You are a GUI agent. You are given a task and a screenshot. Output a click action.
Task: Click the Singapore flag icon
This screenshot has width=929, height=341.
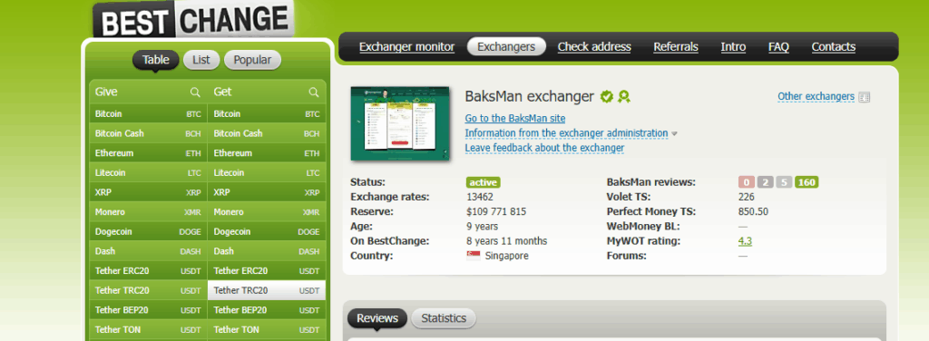[474, 256]
